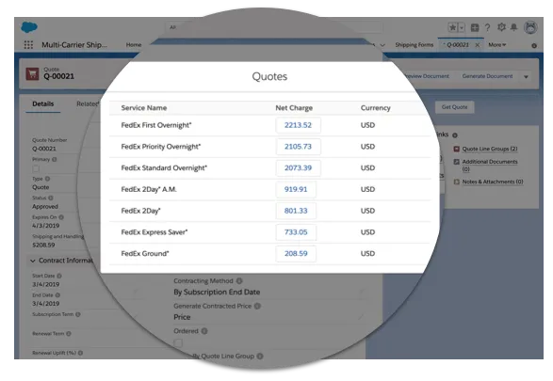This screenshot has height=381, width=553.
Task: Open dropdown arrow beside Generate Document
Action: click(526, 77)
